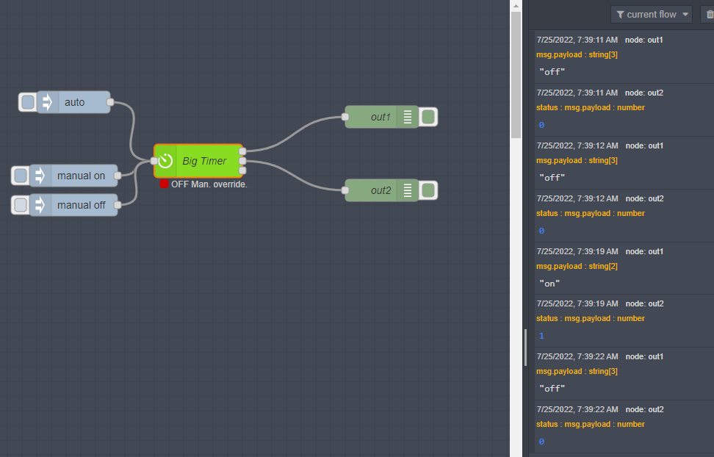The width and height of the screenshot is (714, 457).
Task: Select the Big Timer node label
Action: point(204,161)
